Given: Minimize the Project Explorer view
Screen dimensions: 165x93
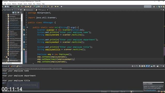Looking at the screenshot, I should pos(19,10).
